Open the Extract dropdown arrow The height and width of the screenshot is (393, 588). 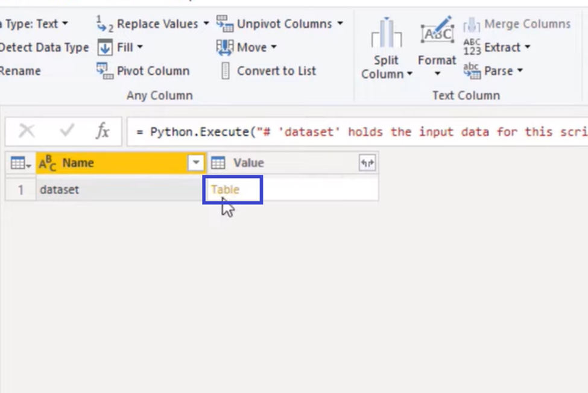pos(527,47)
